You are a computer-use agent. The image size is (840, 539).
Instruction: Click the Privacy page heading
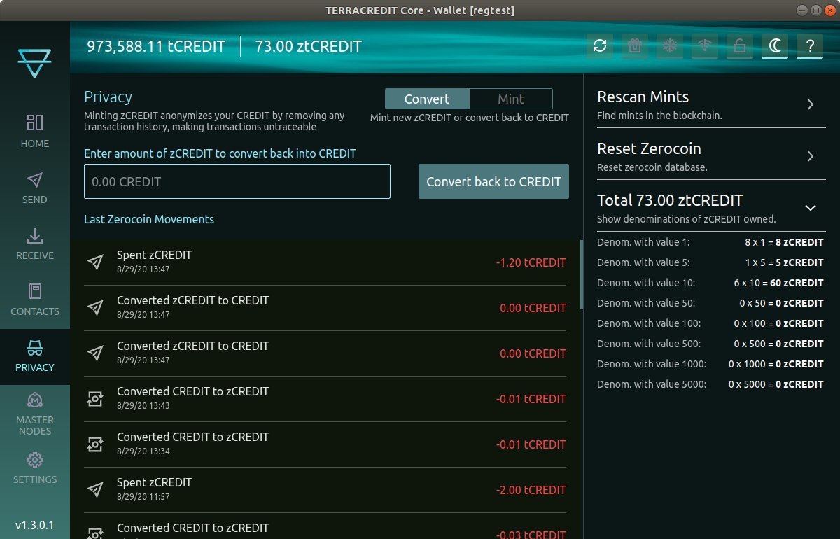[108, 97]
